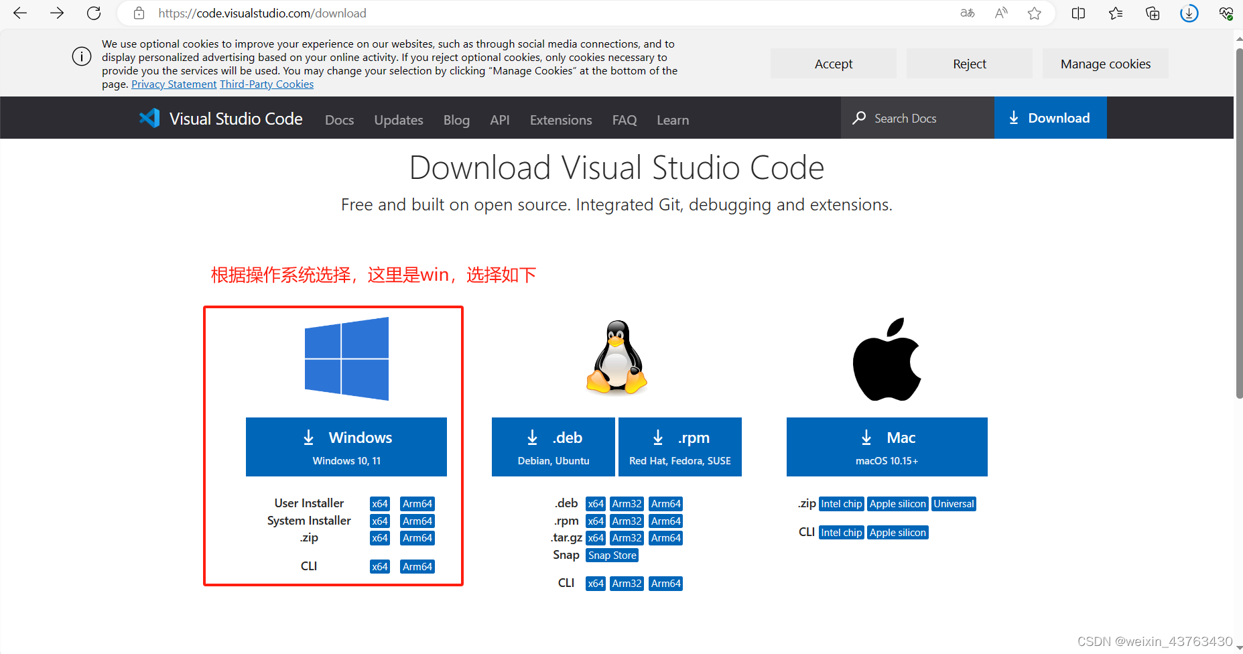Focus the Search Docs field
The height and width of the screenshot is (654, 1243).
[x=917, y=118]
